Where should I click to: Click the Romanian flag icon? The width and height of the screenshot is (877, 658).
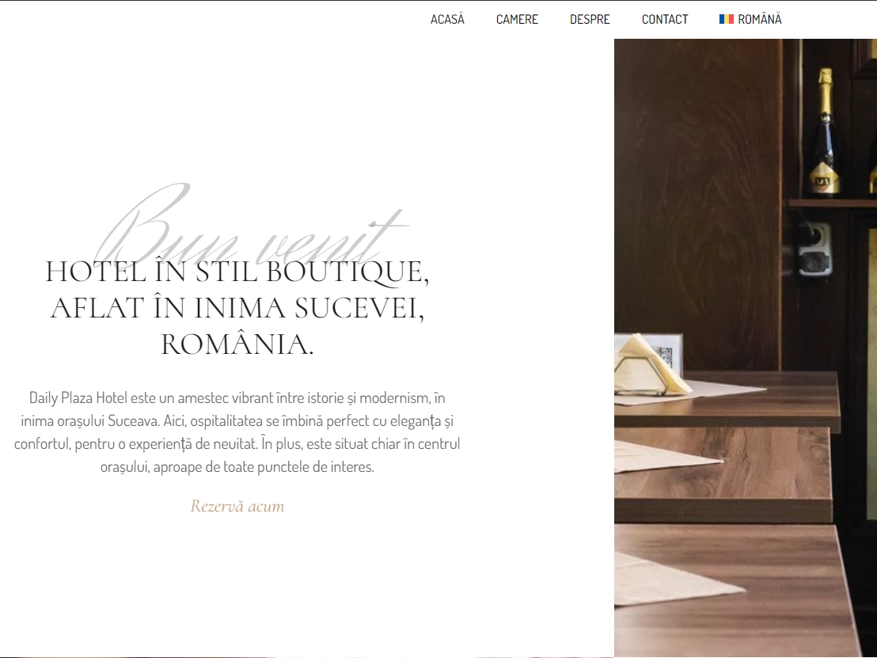726,19
